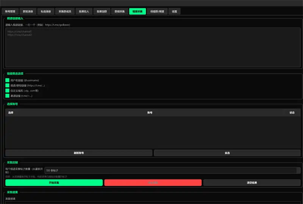Screen dimensions: 303x204
Task: Open the 设置 tab
Action: tap(174, 11)
